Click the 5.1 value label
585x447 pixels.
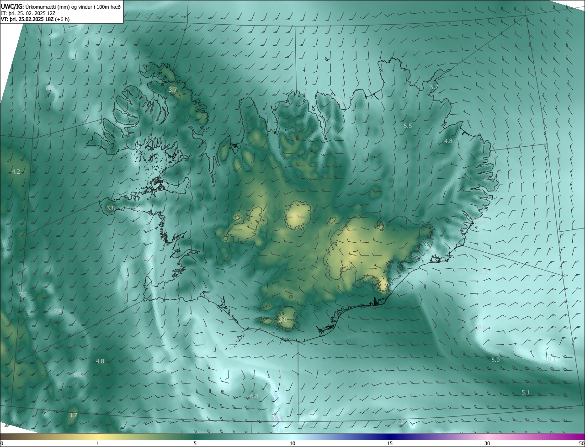[x=526, y=393]
